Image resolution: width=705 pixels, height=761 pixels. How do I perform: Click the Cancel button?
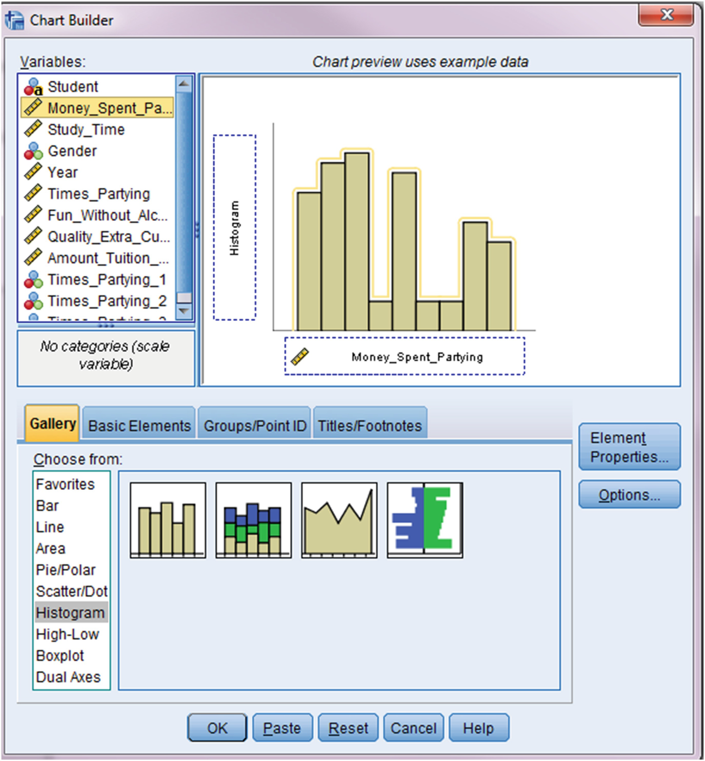click(414, 728)
